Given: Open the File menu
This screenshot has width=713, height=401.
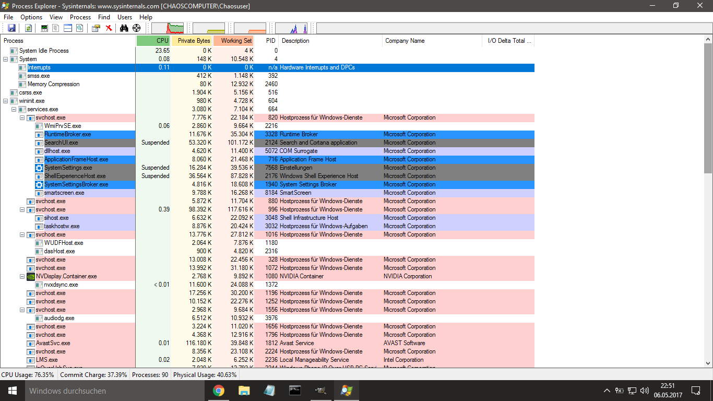Looking at the screenshot, I should pos(8,17).
